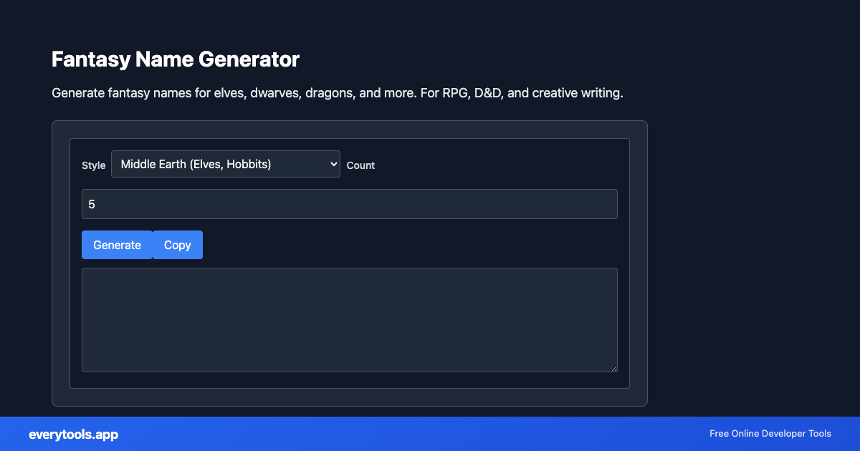
Task: Copy the results to clipboard
Action: click(x=177, y=245)
